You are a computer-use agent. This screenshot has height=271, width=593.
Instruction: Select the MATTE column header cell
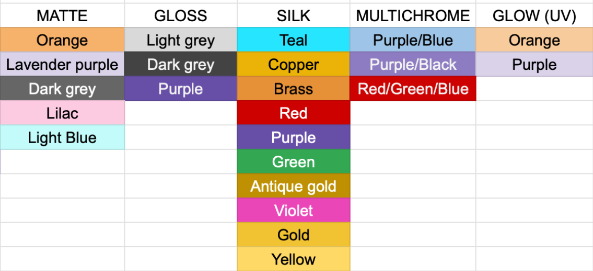pyautogui.click(x=62, y=16)
